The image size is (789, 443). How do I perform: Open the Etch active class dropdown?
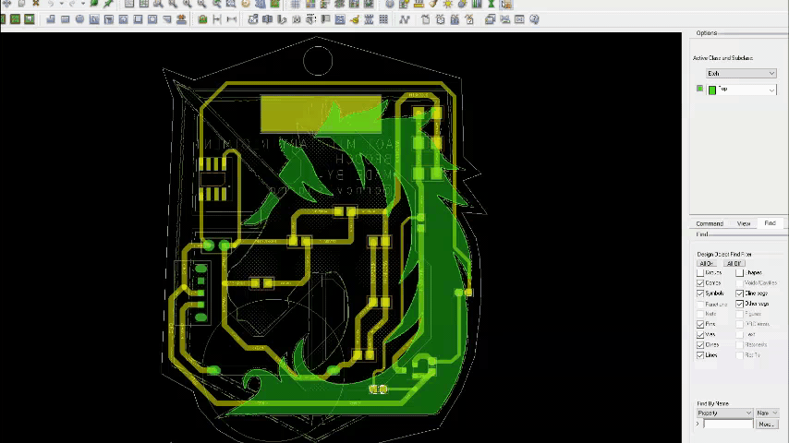click(741, 74)
